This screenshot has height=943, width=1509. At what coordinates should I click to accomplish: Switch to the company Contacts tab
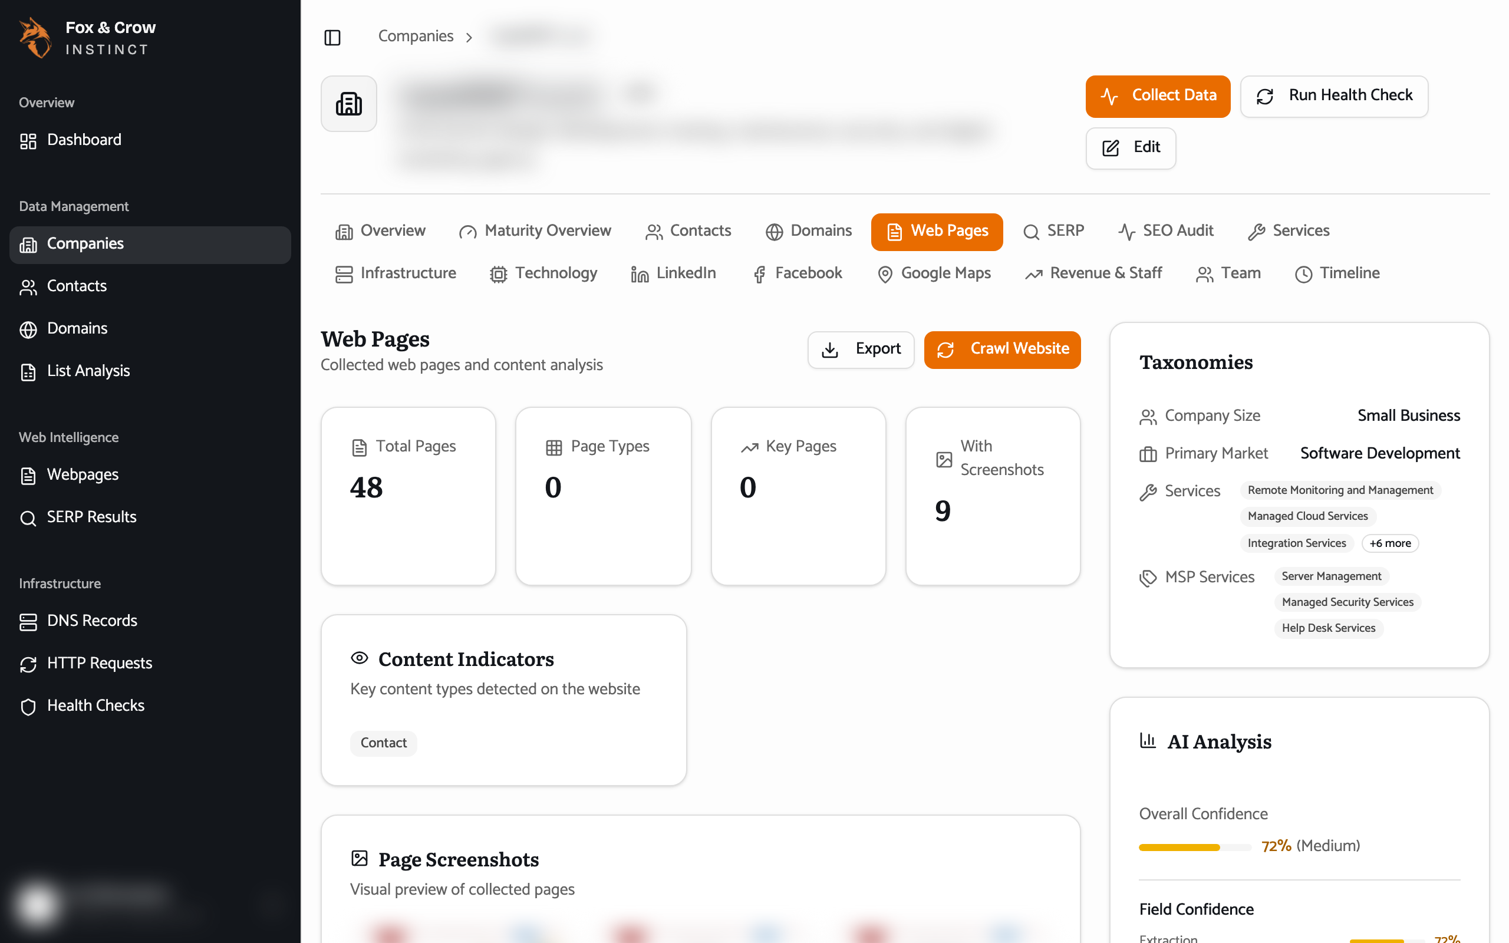688,232
